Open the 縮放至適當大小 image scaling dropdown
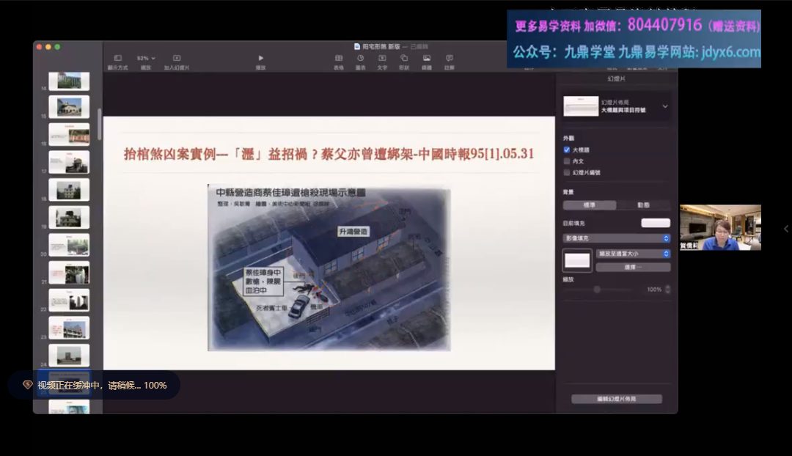This screenshot has width=792, height=456. click(632, 254)
